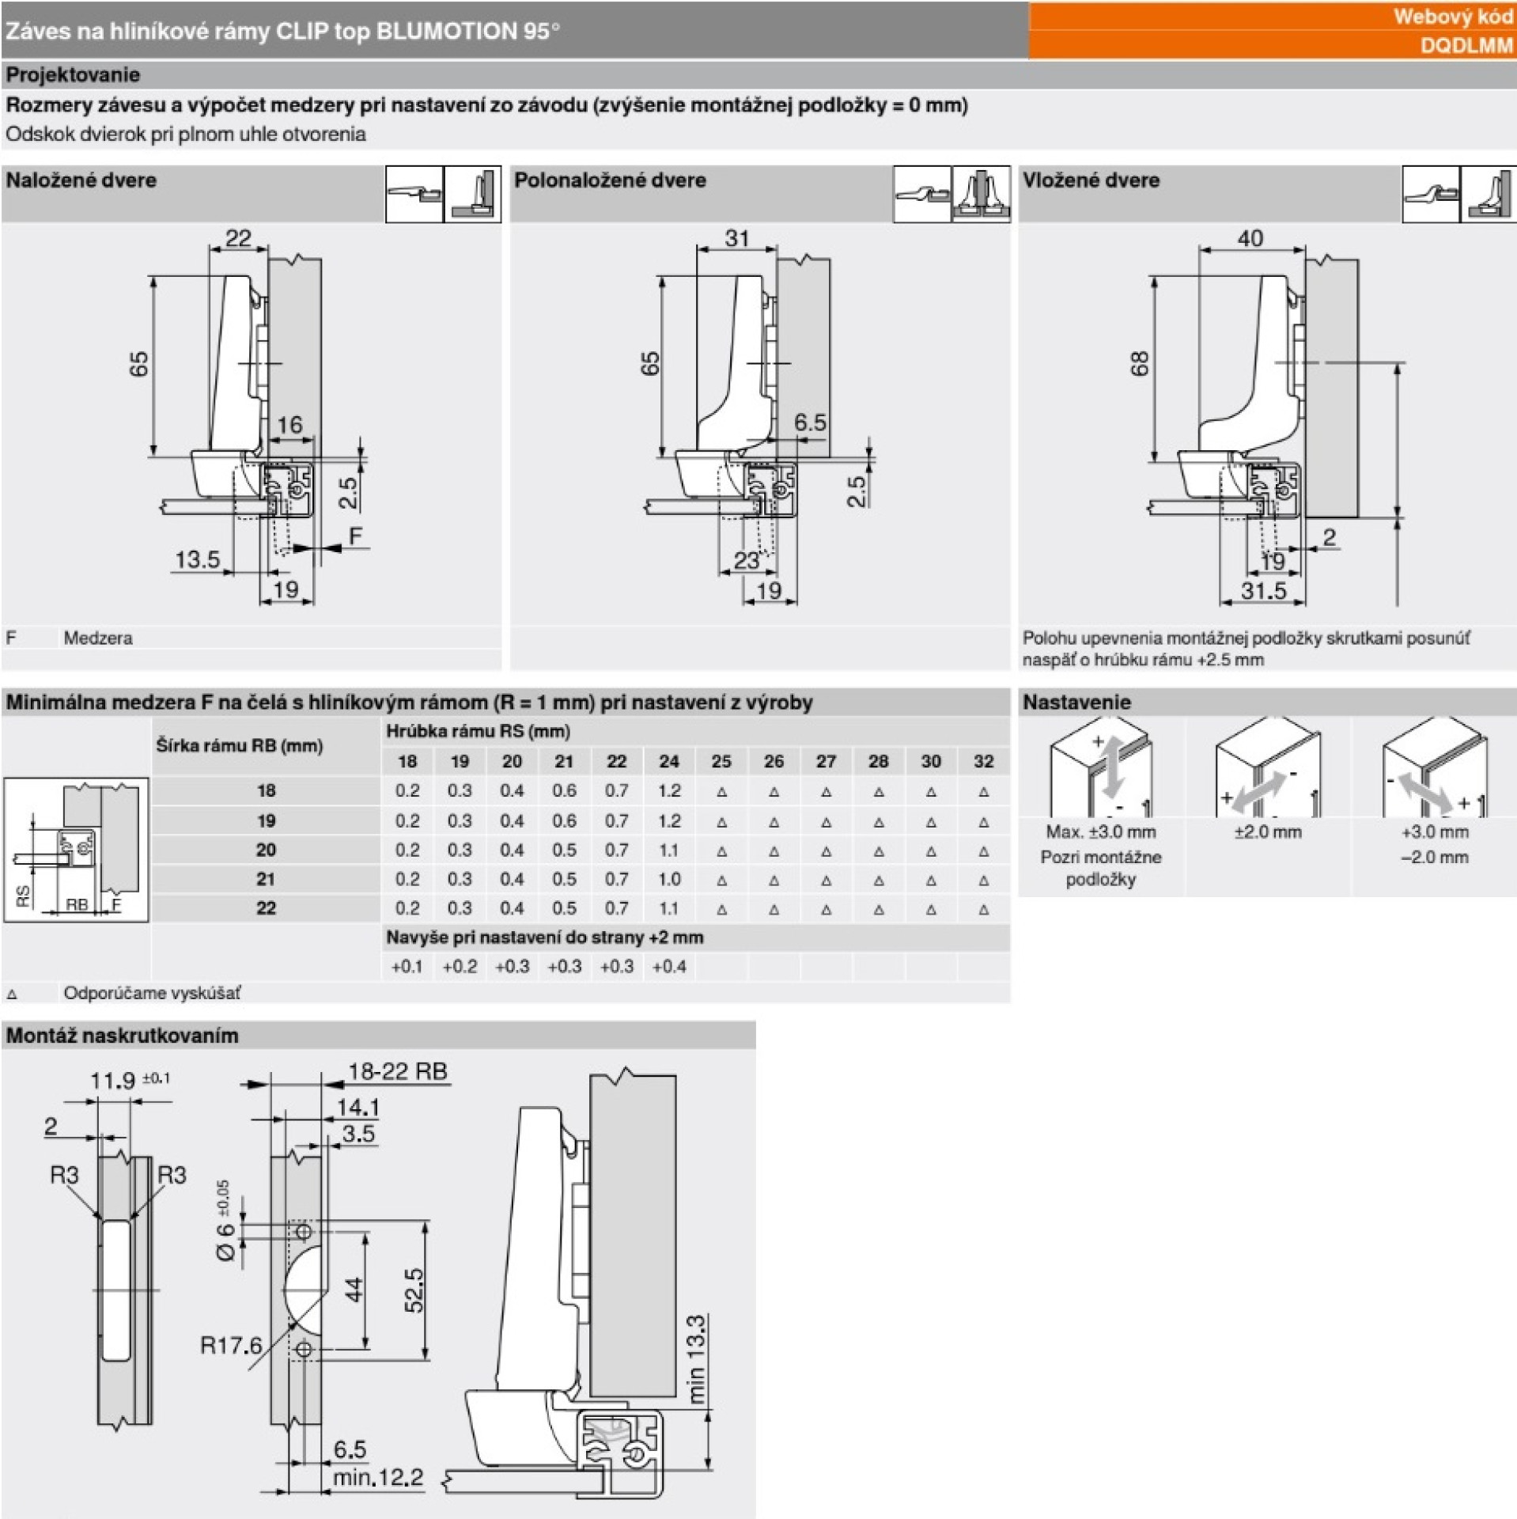Click the full overlay door icon in Naložené dvere header
1517x1519 pixels.
coord(473,194)
